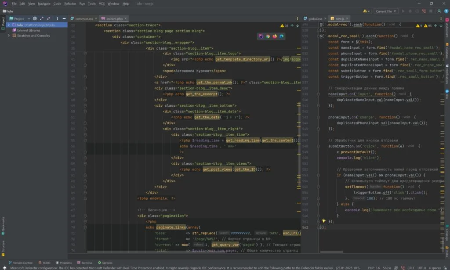Click Select Opened File target icon
Viewport: 450px width, 270px height.
(35, 18)
